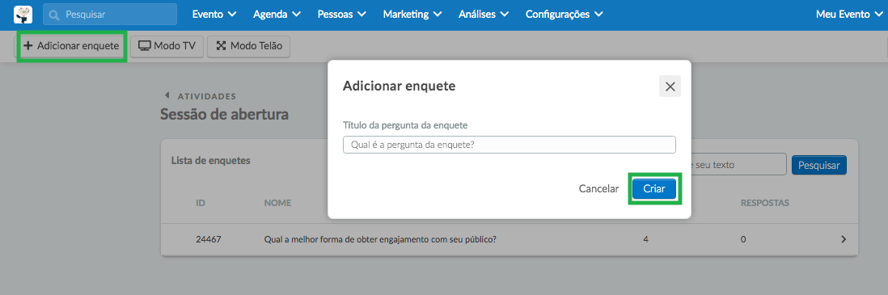Select the poll row about engajamento
The height and width of the screenshot is (295, 888).
click(x=510, y=239)
